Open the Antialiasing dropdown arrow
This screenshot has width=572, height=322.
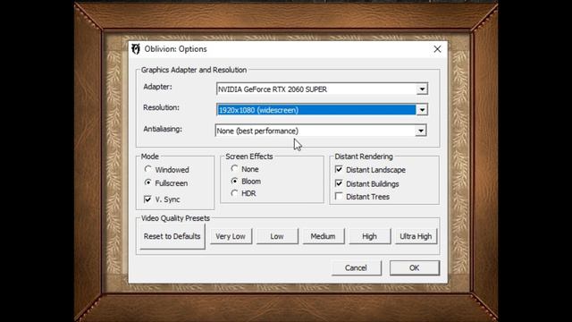(421, 131)
